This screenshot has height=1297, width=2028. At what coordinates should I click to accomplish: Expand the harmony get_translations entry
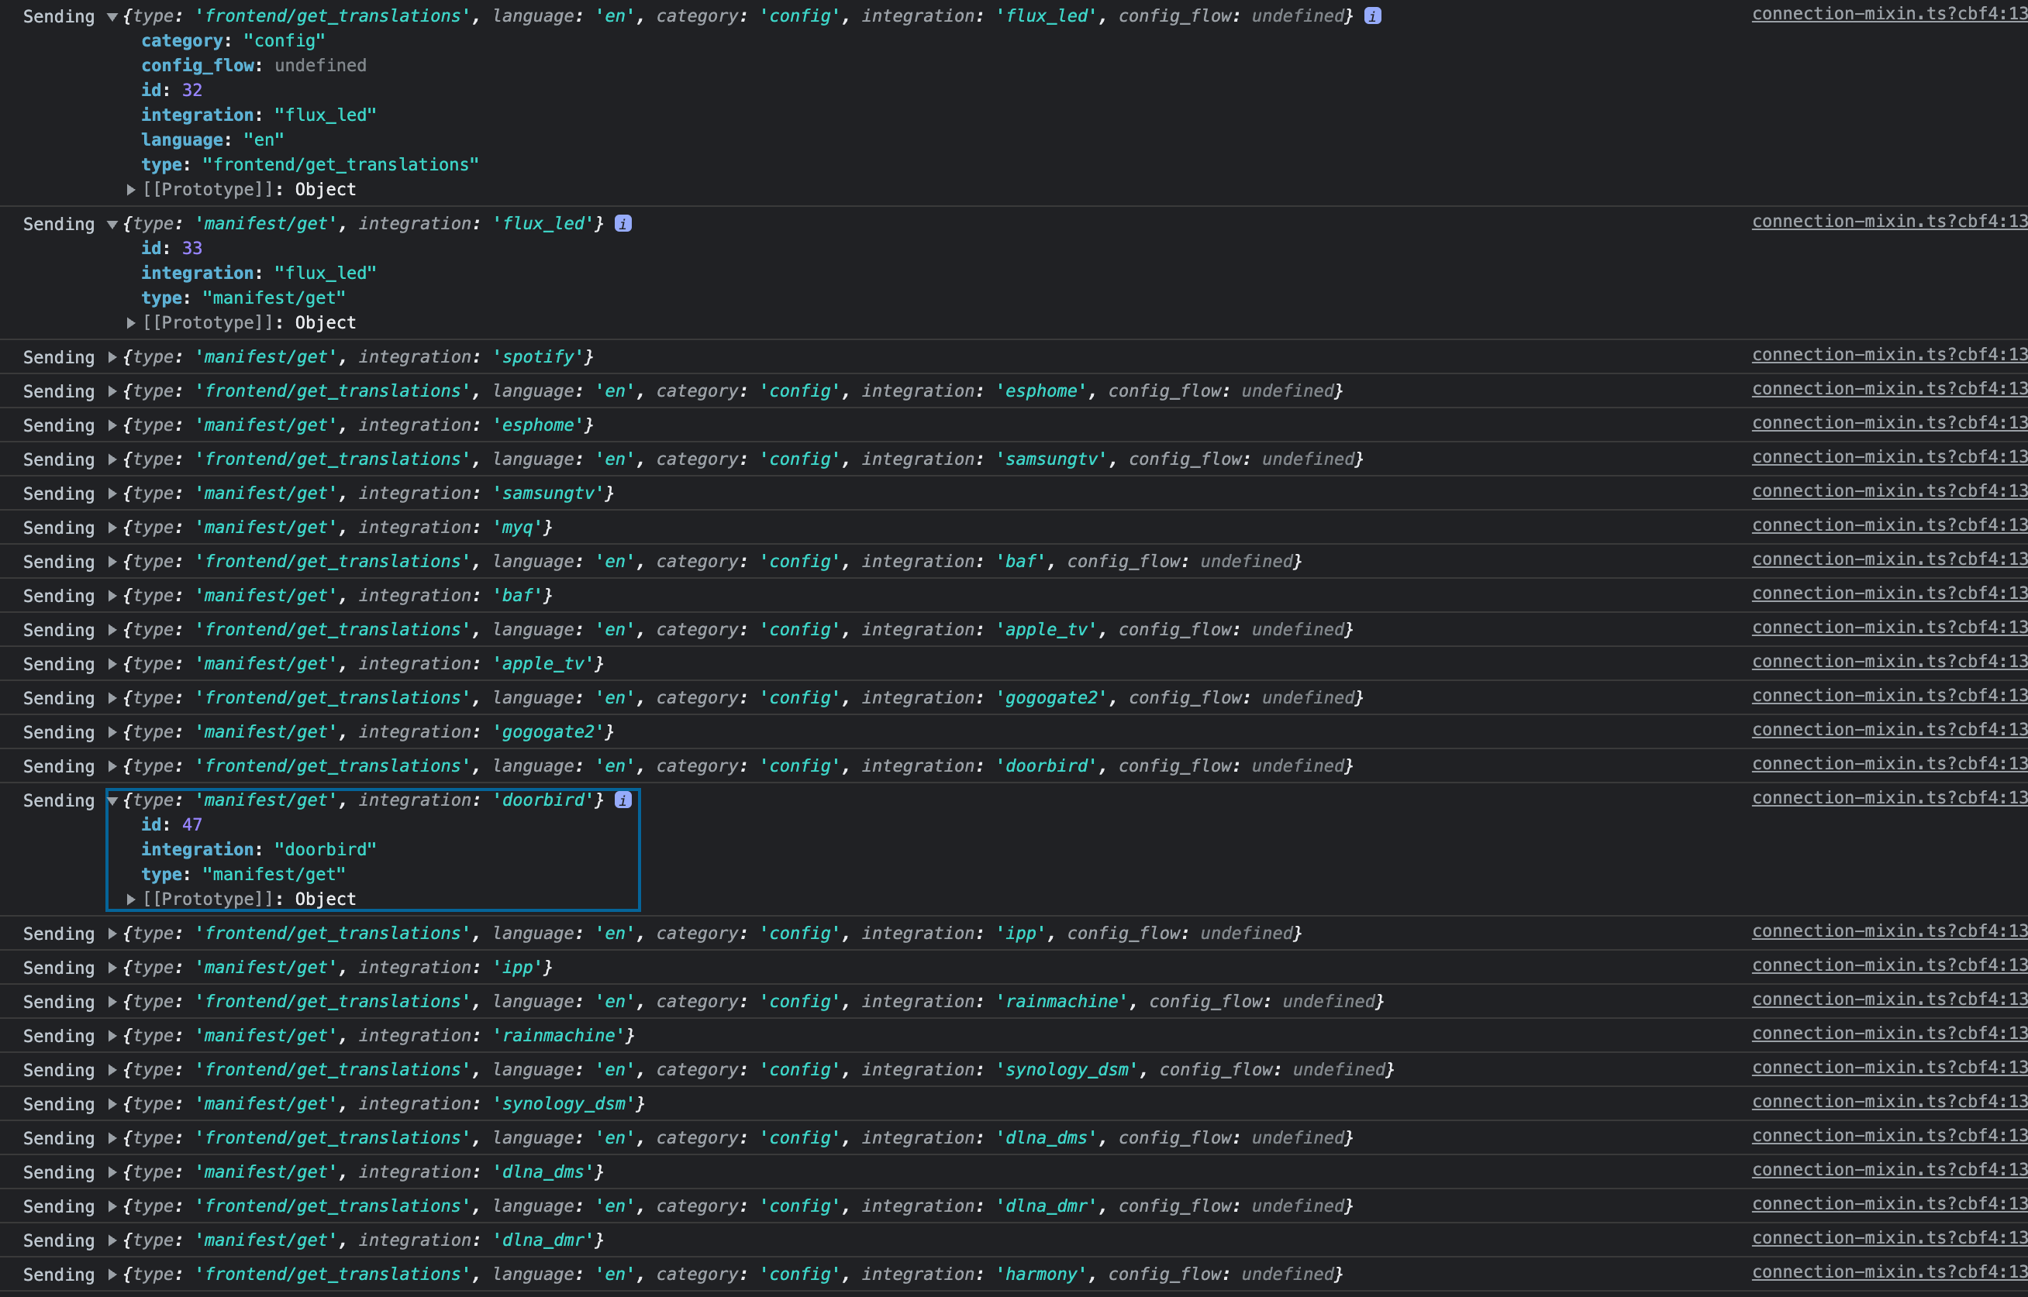[x=112, y=1275]
